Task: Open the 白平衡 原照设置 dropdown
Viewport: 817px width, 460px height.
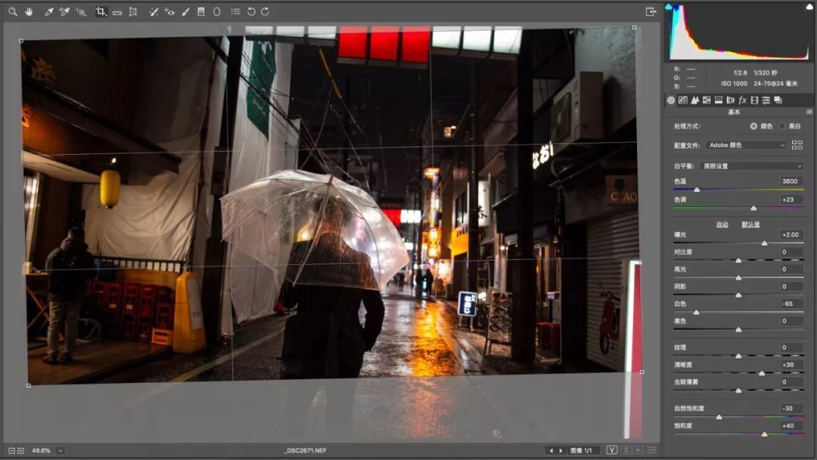Action: click(752, 166)
